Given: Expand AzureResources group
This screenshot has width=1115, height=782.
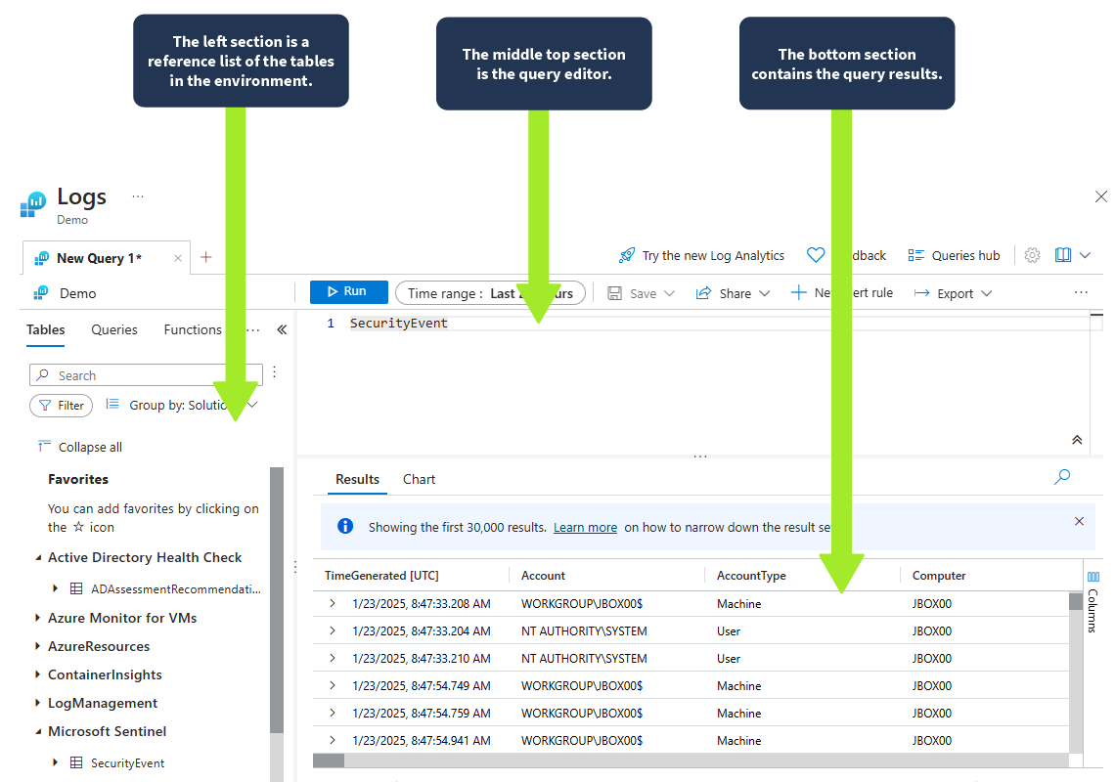Looking at the screenshot, I should 38,646.
